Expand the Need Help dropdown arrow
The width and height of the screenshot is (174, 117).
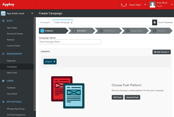[x=145, y=4]
